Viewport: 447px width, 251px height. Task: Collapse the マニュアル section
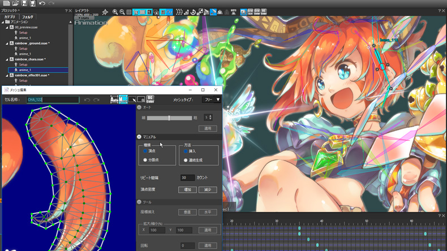coord(139,137)
